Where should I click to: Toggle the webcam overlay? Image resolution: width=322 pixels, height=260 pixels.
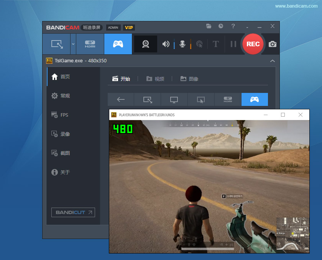(146, 44)
